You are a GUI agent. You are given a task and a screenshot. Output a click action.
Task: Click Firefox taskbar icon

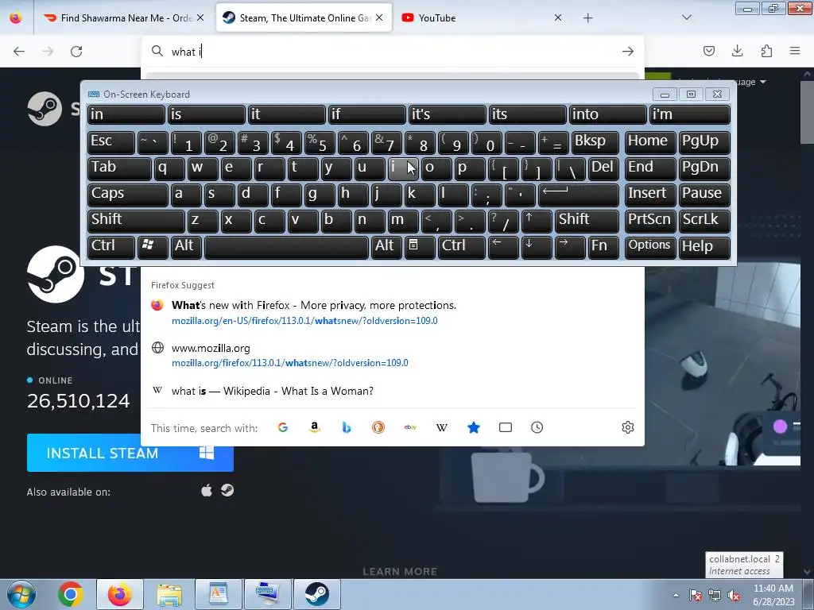pyautogui.click(x=120, y=594)
